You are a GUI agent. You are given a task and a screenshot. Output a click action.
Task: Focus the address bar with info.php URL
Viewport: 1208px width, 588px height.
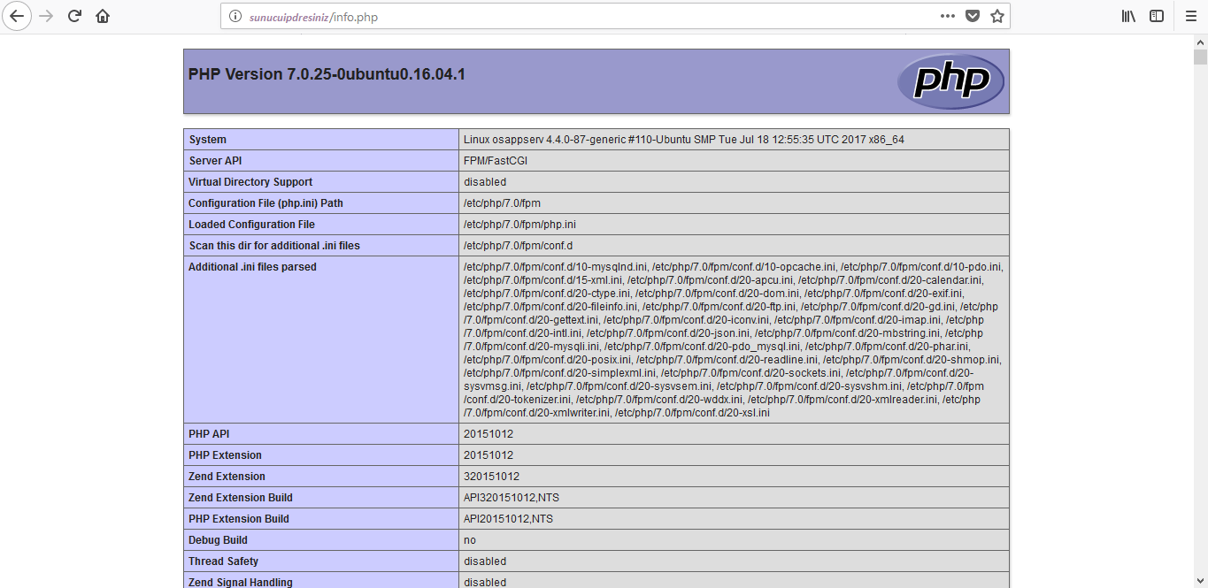(575, 17)
